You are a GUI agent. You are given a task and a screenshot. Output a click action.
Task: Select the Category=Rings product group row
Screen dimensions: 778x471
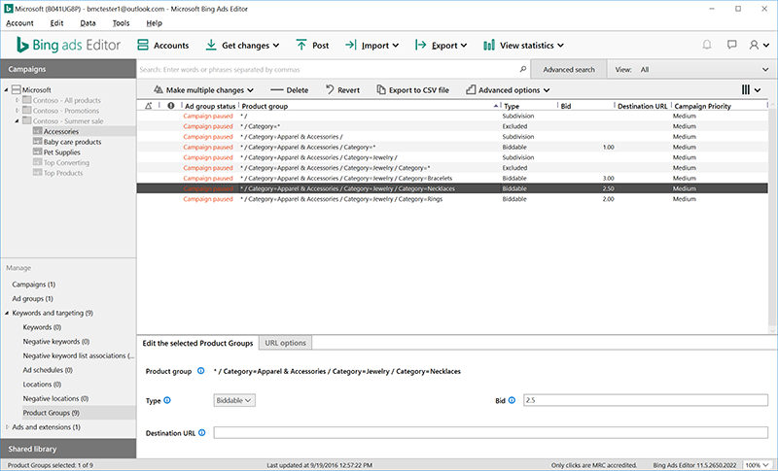pos(452,199)
